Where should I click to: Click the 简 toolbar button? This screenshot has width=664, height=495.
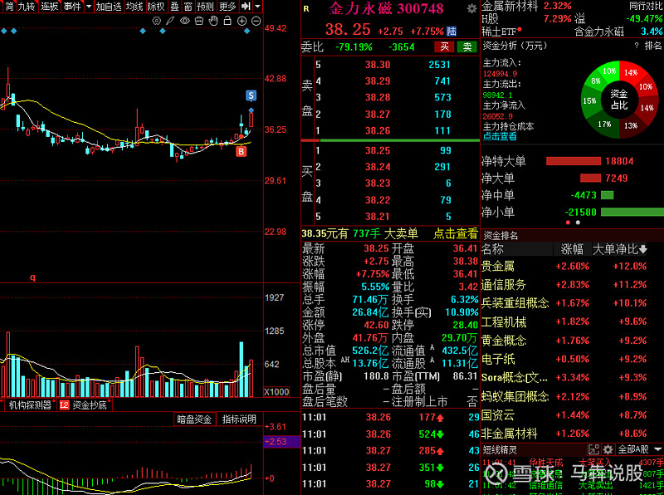pos(8,7)
